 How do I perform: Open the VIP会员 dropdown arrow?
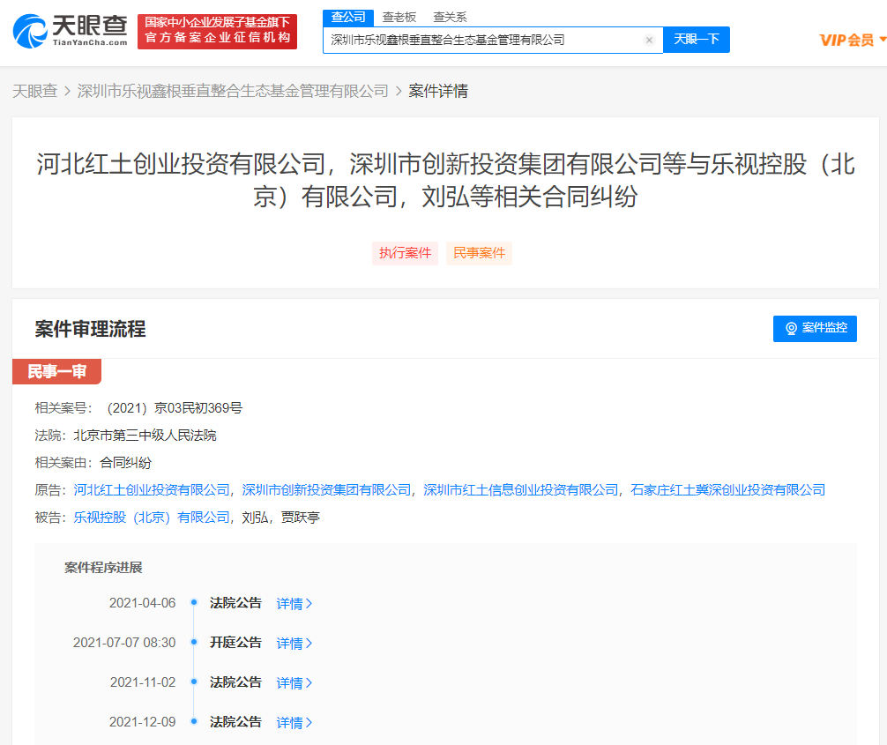tap(882, 40)
